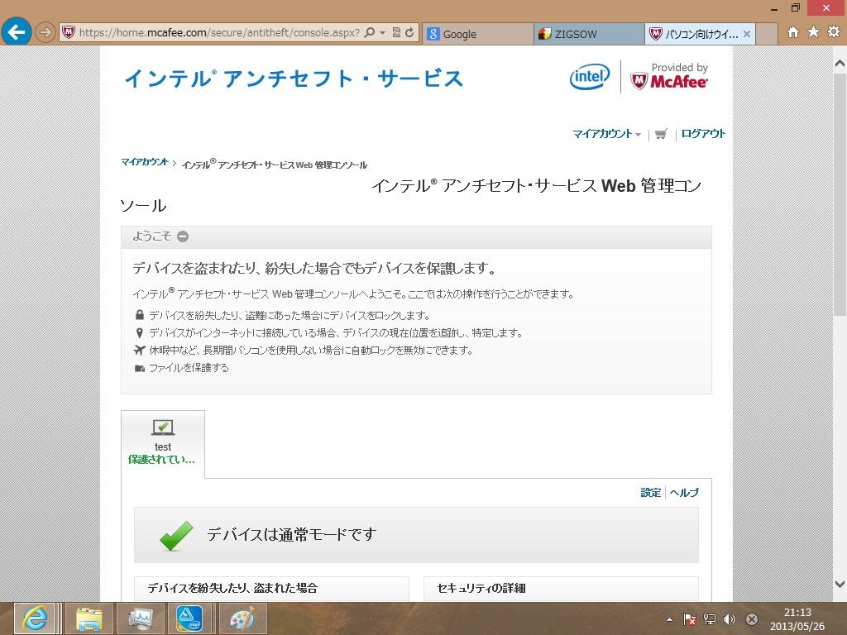Click the network tray icon

click(x=709, y=619)
